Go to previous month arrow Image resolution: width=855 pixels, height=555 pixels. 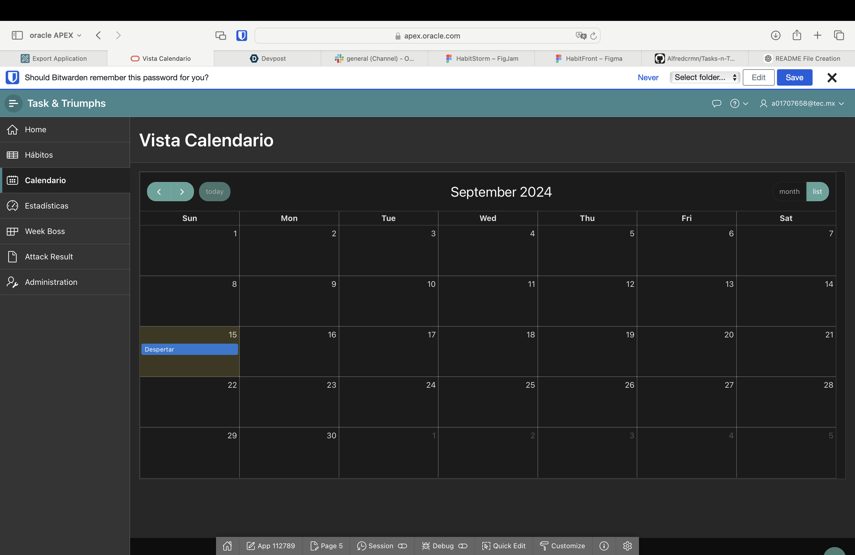(159, 192)
